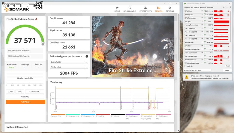Open the NVIDIA GeForce RTX 5080 GPU selector
The height and width of the screenshot is (133, 234).
click(197, 70)
